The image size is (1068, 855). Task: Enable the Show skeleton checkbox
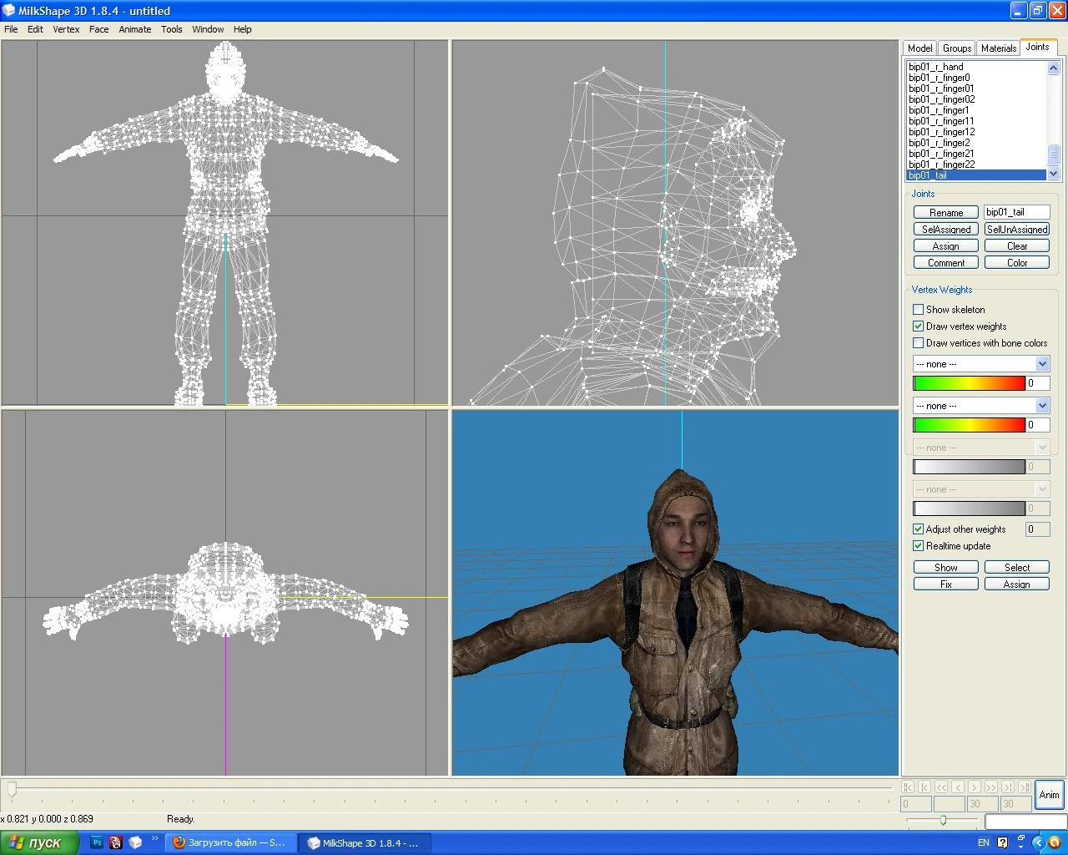(x=919, y=310)
